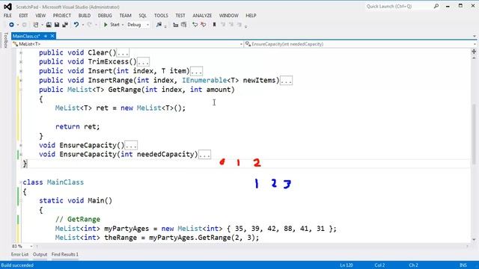Open the PROJECT menu
Viewport: 479px width, 269px height.
click(62, 16)
